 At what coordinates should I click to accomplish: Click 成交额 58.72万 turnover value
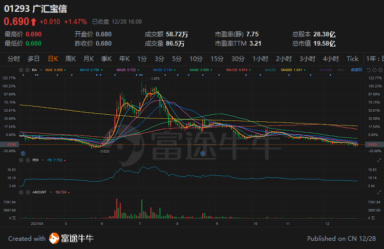tap(166, 34)
